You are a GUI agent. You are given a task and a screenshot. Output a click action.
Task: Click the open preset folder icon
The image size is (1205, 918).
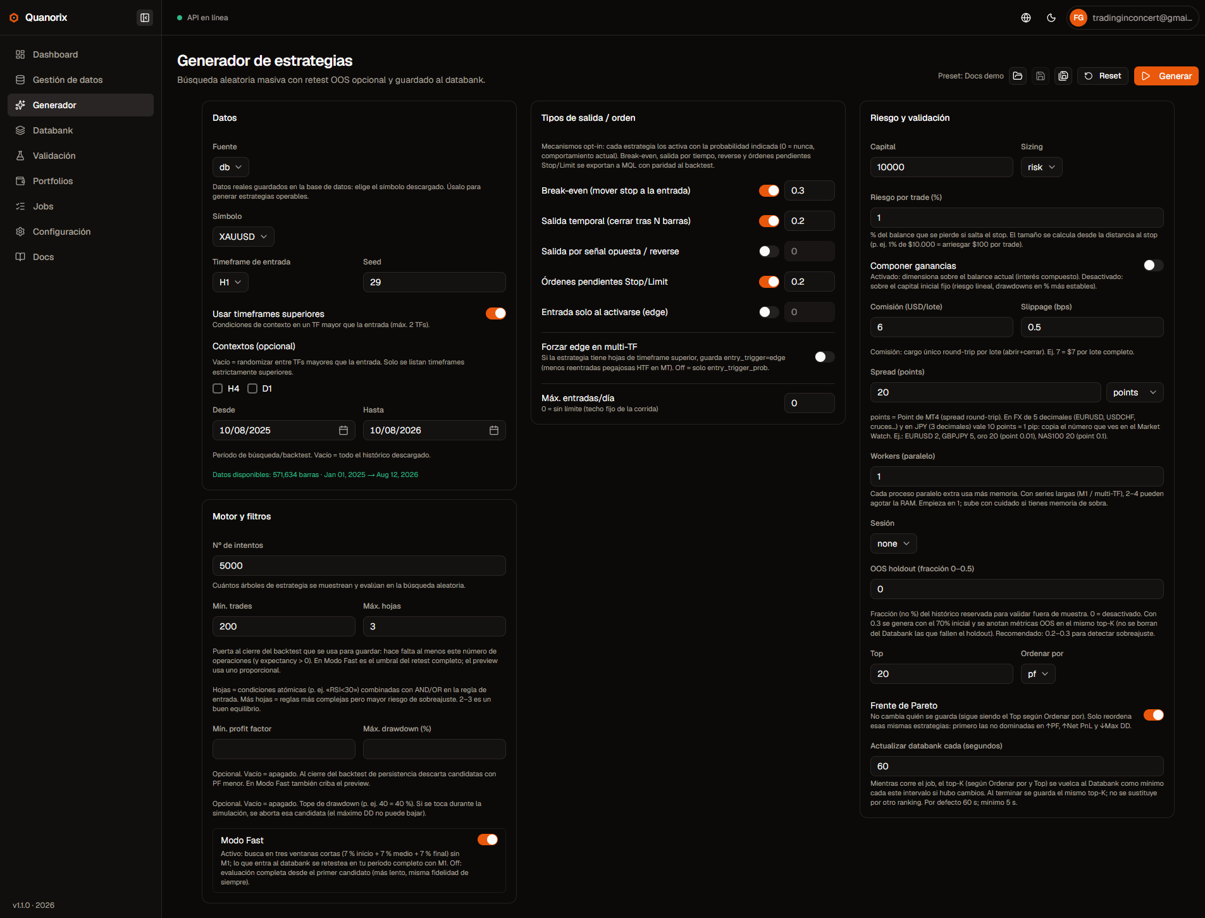(1018, 76)
